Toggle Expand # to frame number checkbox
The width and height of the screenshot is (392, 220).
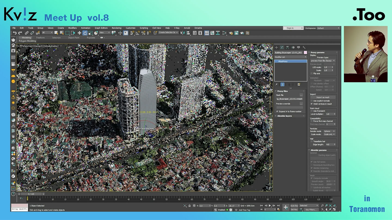(277, 111)
